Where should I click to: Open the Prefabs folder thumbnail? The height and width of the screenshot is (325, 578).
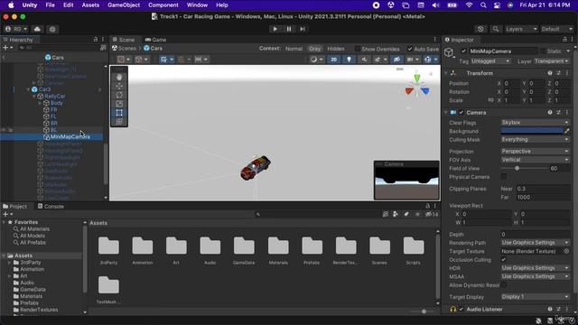pos(312,246)
